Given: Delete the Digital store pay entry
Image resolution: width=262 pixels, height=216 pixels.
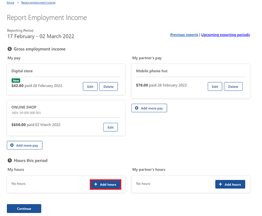Looking at the screenshot, I should pos(108,87).
